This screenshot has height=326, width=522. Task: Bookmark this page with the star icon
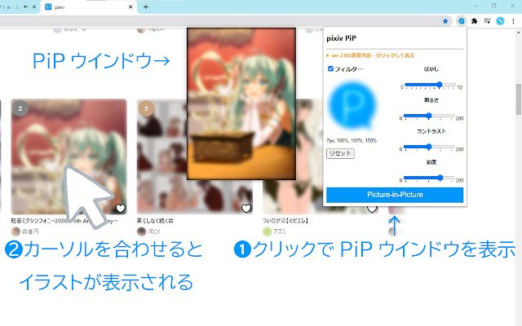445,21
